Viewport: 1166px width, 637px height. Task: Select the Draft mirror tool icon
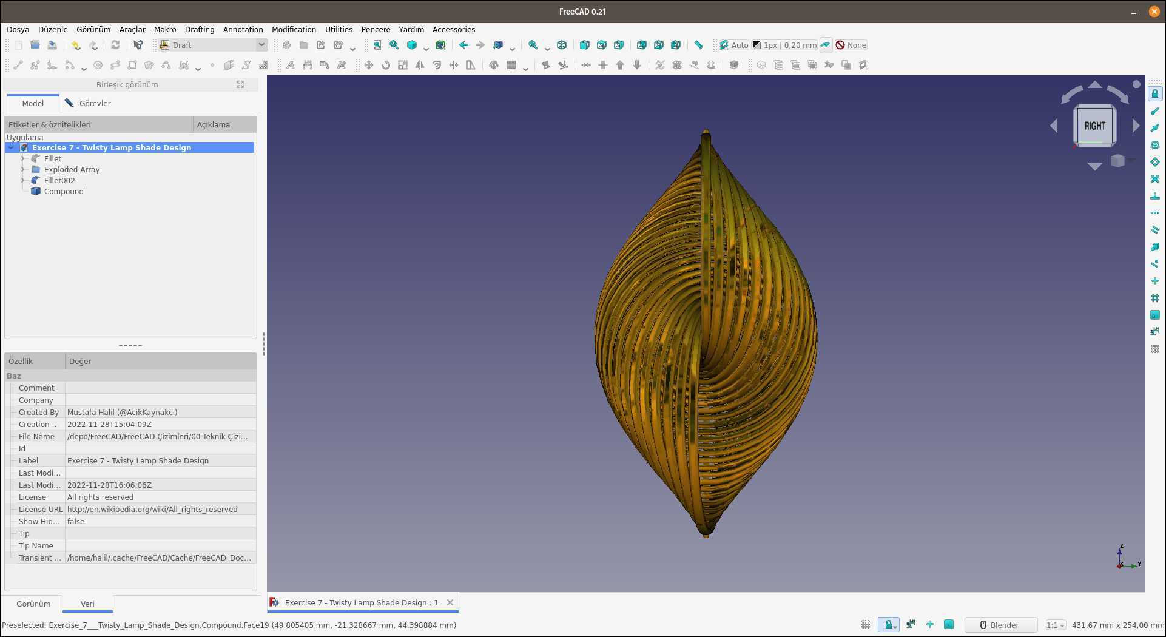420,65
